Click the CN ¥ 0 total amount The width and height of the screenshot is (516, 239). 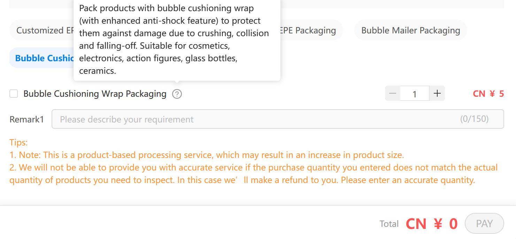432,224
